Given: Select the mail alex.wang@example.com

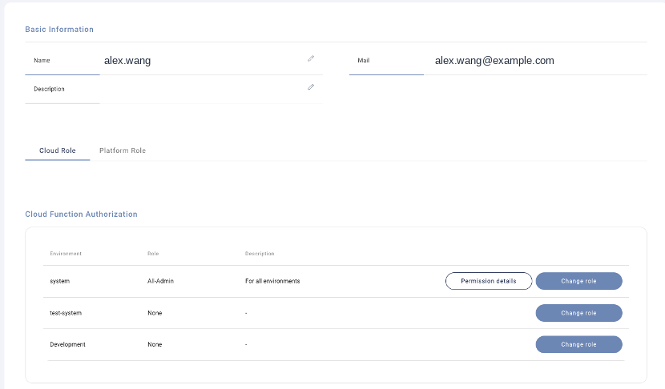Looking at the screenshot, I should tap(494, 61).
